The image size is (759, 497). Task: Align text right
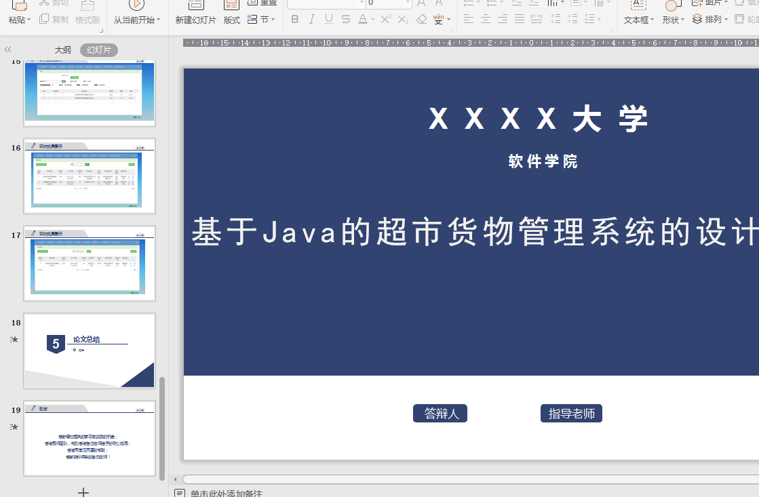(503, 20)
